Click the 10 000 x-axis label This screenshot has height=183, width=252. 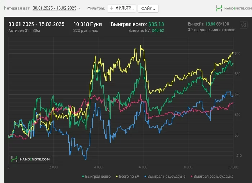[233, 167]
